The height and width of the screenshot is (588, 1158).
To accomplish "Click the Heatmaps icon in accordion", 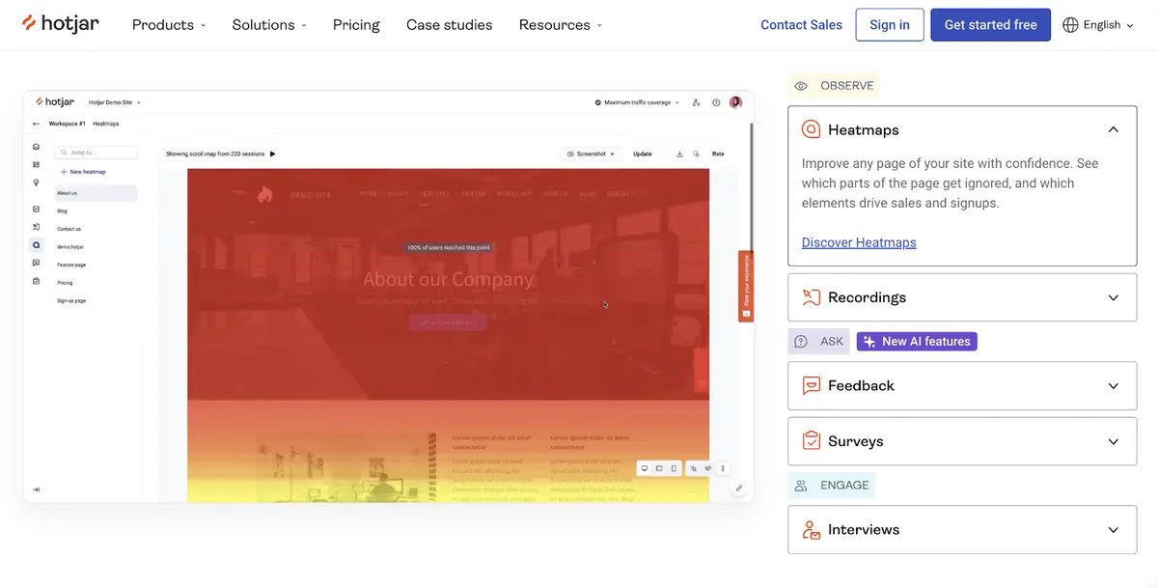I will (x=812, y=129).
